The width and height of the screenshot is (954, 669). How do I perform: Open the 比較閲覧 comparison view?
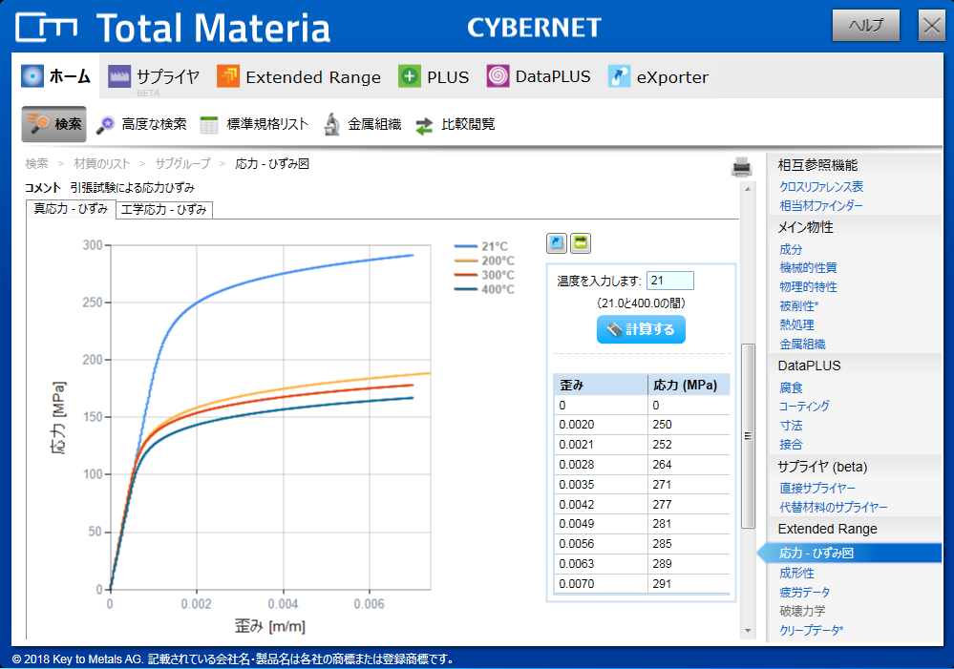(456, 125)
